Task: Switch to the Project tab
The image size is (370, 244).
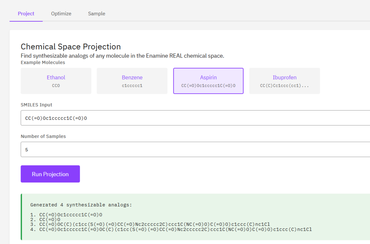Action: click(x=26, y=14)
